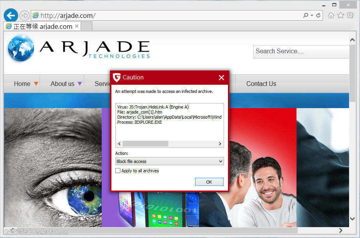Click the browser forward arrow button
This screenshot has height=238, width=360.
pos(24,16)
